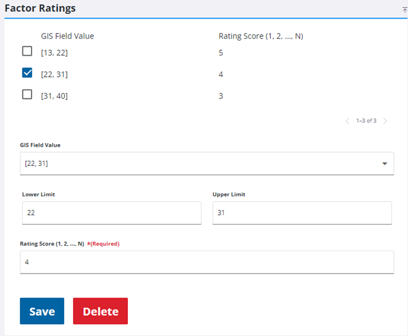Go to previous page of ratings
The height and width of the screenshot is (336, 408).
click(347, 121)
